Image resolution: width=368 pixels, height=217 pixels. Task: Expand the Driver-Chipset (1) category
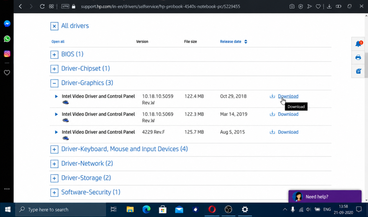point(54,69)
